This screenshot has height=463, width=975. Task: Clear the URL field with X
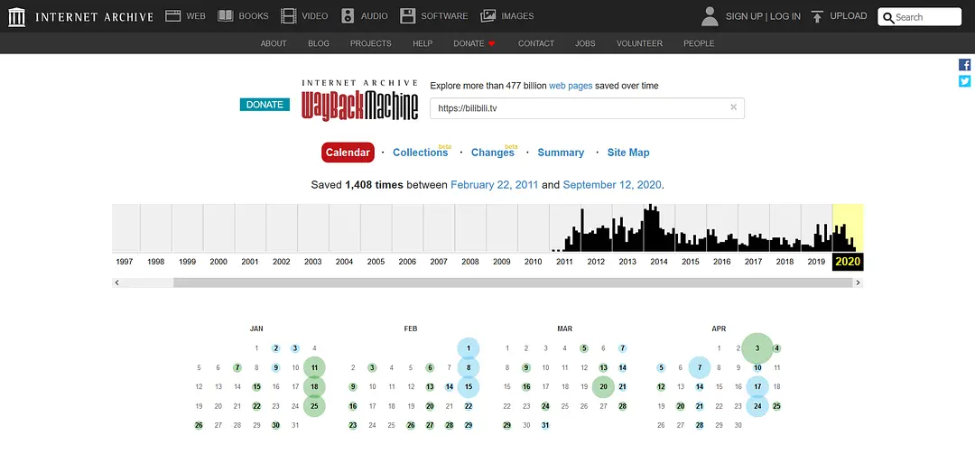pos(733,107)
